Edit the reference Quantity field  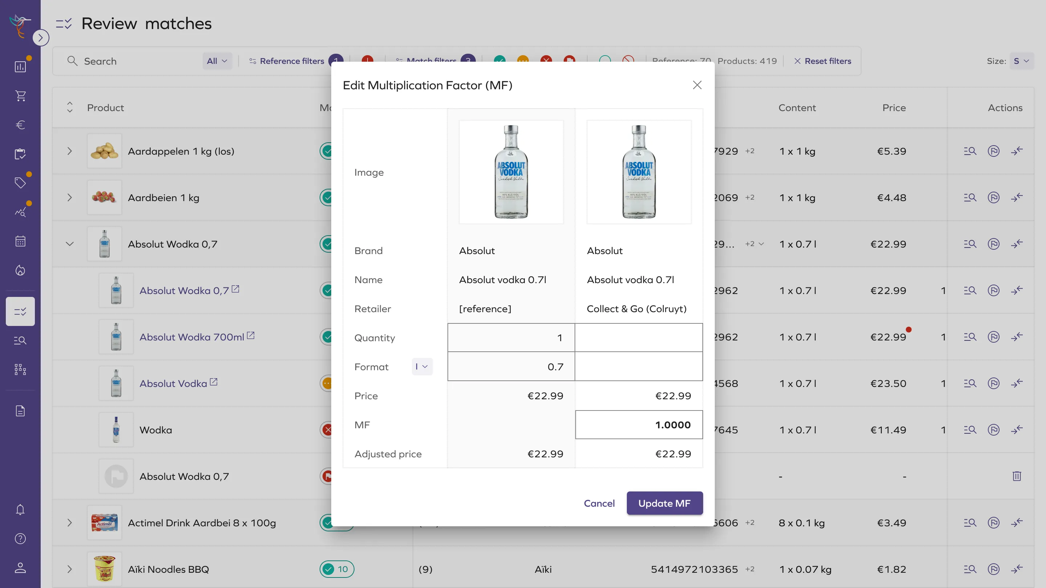(x=511, y=337)
